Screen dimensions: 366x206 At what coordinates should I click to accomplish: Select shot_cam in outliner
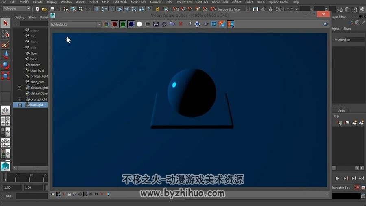tap(37, 82)
